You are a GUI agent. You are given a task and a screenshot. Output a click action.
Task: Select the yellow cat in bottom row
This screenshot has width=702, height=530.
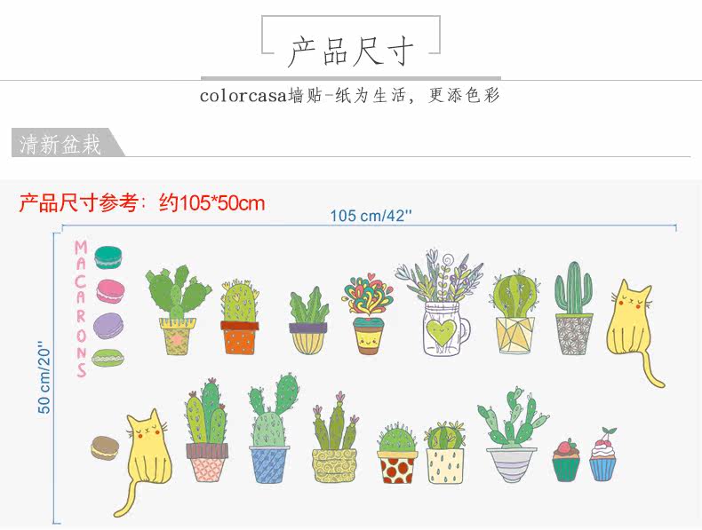[146, 463]
